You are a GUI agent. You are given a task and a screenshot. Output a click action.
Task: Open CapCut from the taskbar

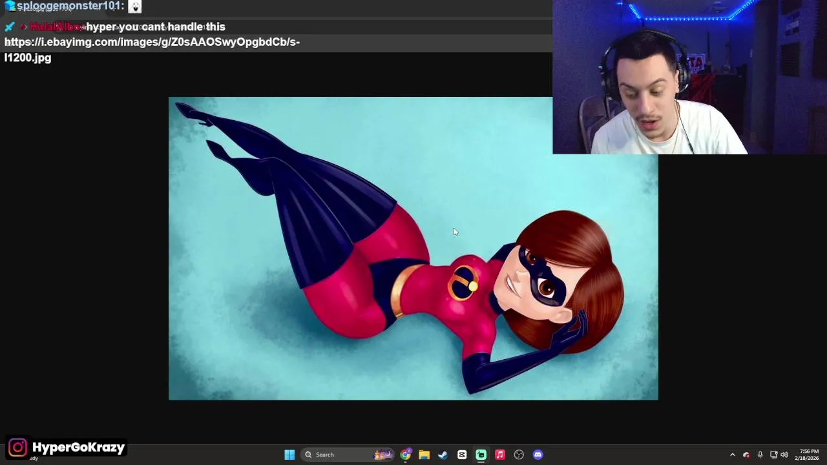point(462,455)
